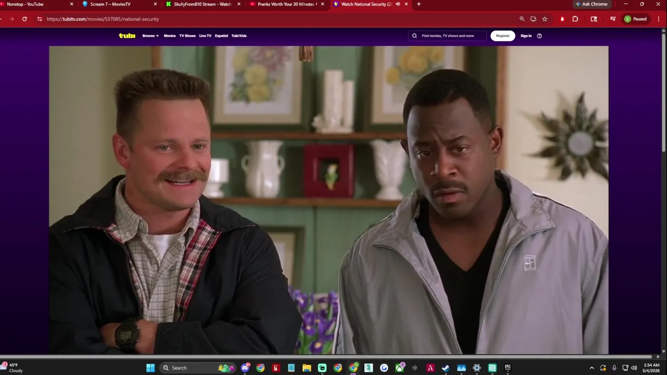This screenshot has height=375, width=667.
Task: Open the red ad-blocker extension icon
Action: 562,19
